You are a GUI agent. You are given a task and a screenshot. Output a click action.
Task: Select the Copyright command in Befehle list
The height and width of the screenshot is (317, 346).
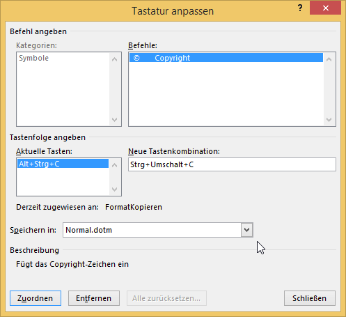point(226,58)
